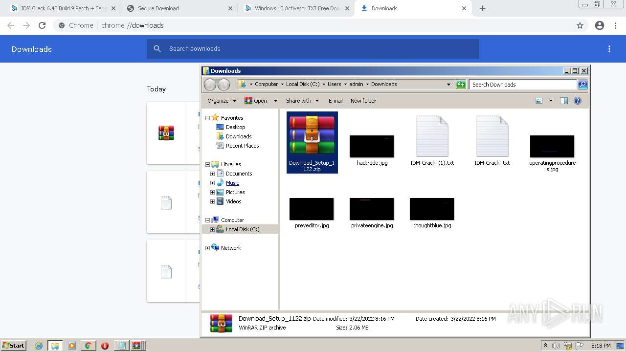Bookmark page with star icon

[580, 25]
